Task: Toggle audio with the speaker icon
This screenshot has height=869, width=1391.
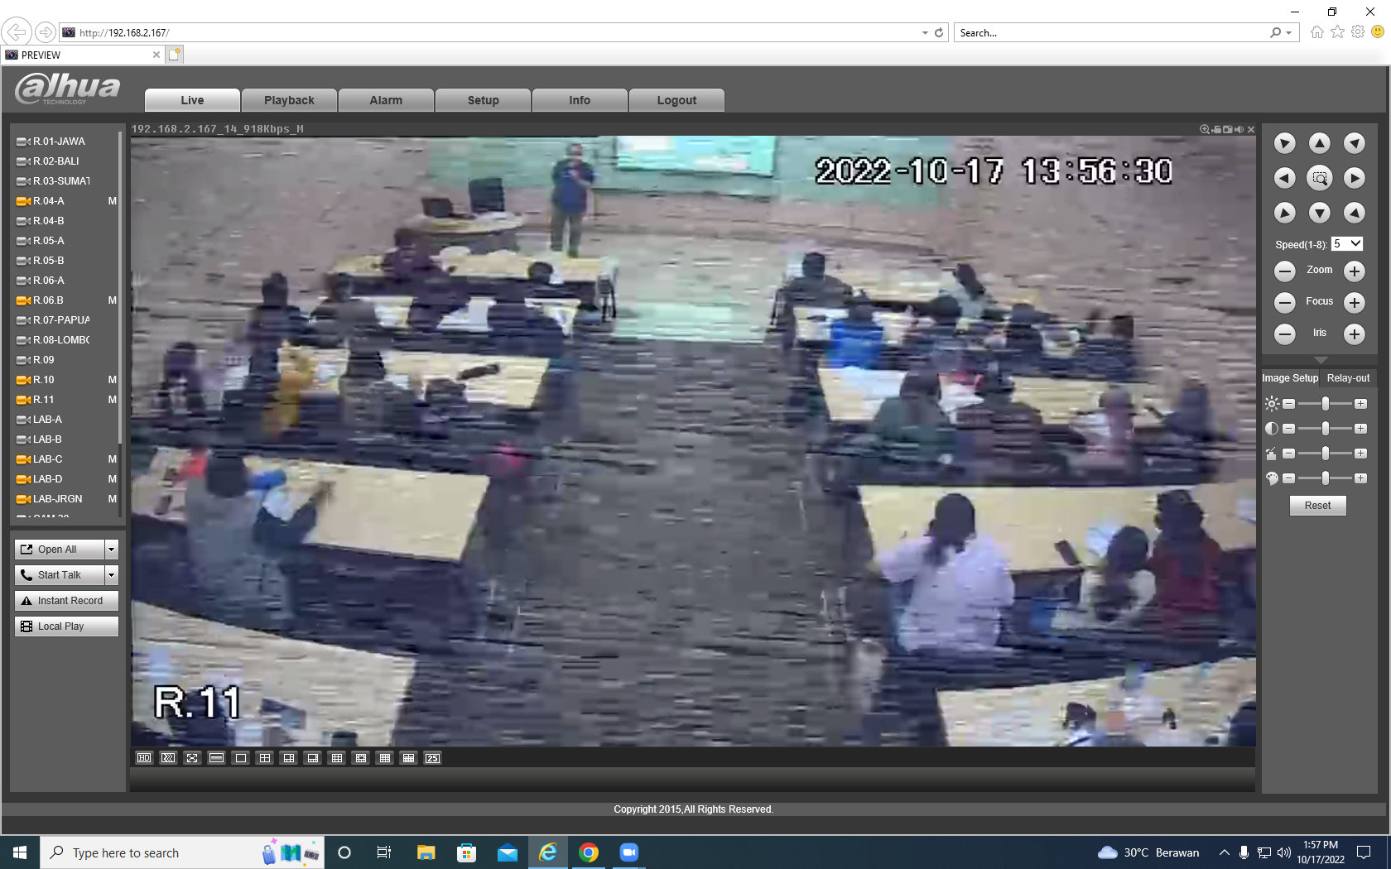Action: (x=1239, y=129)
